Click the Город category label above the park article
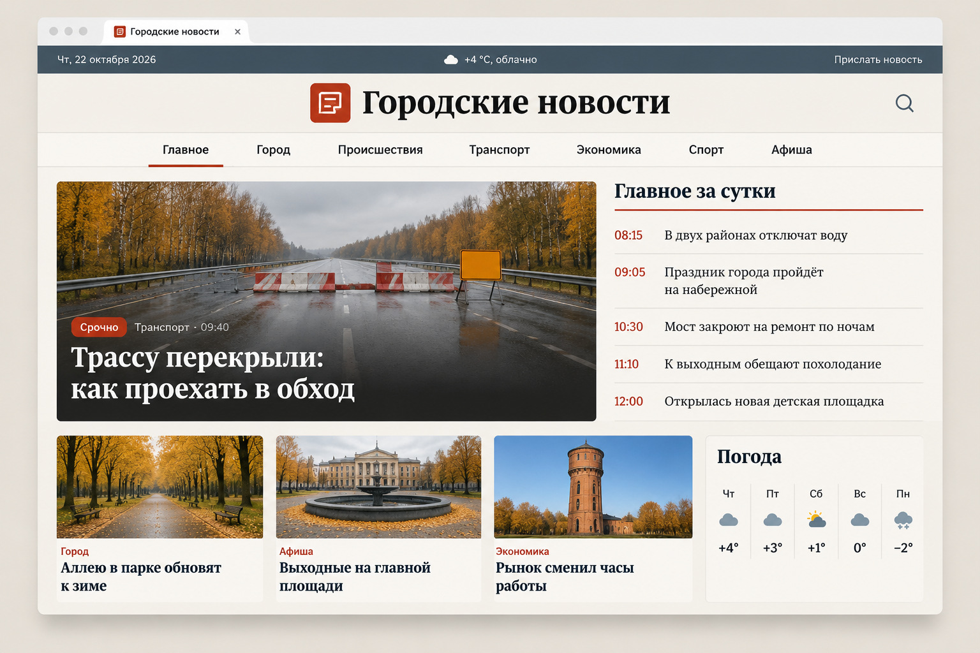 75,552
